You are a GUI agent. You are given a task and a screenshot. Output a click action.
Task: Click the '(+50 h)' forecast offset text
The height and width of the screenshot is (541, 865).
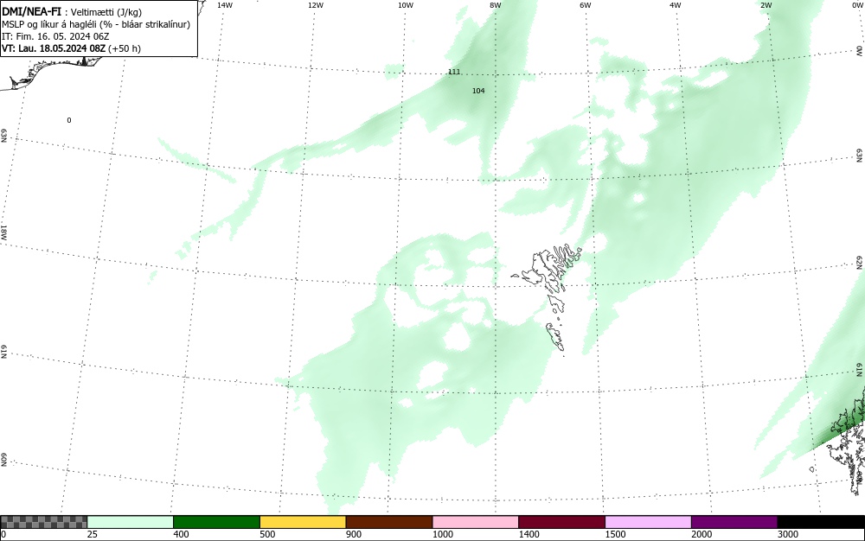(x=125, y=48)
